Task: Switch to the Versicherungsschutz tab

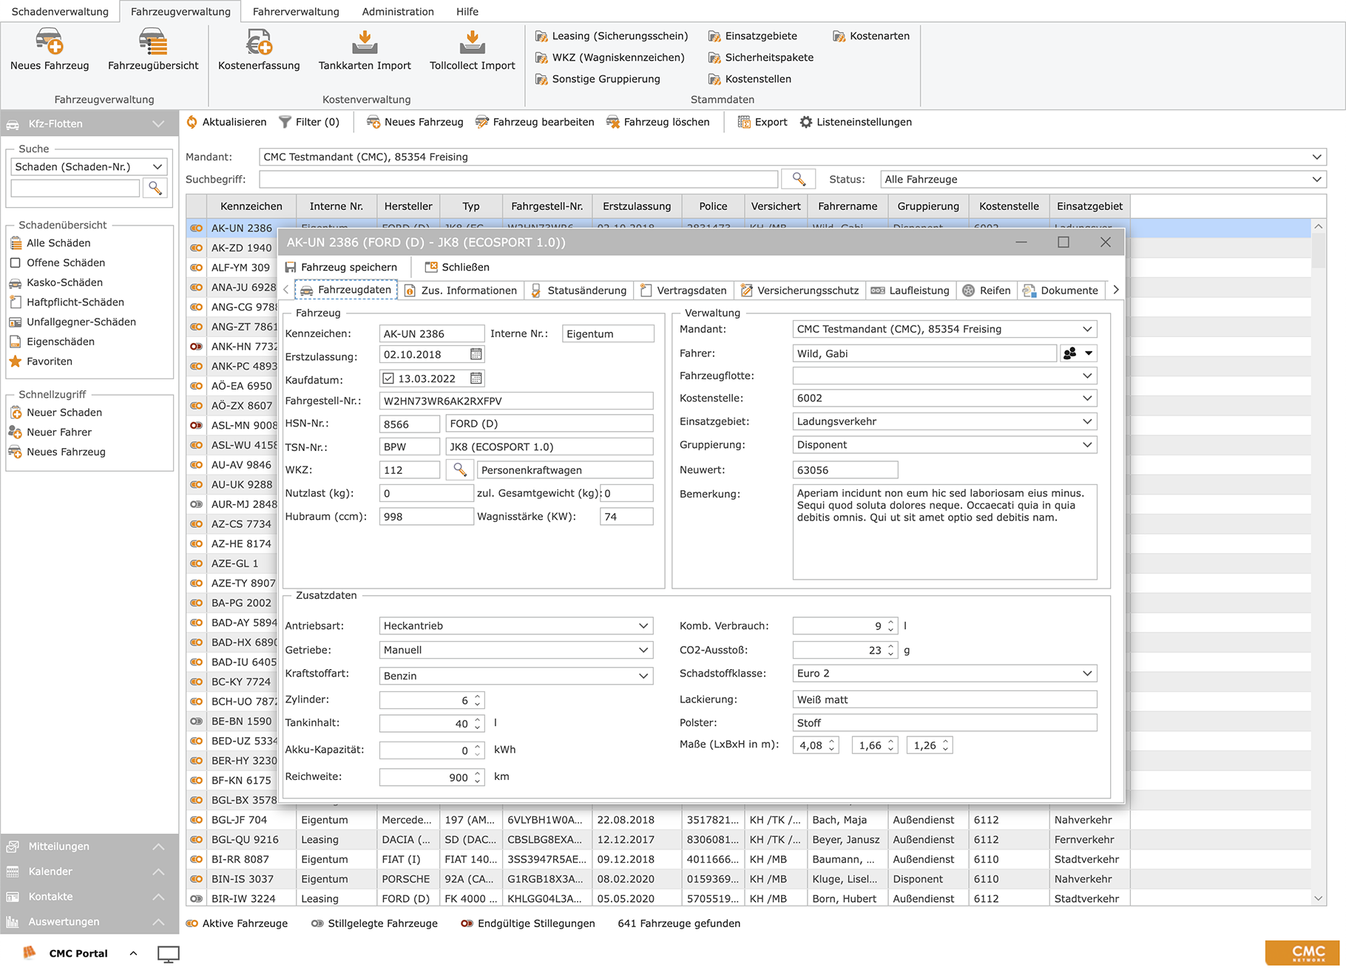Action: pyautogui.click(x=799, y=290)
